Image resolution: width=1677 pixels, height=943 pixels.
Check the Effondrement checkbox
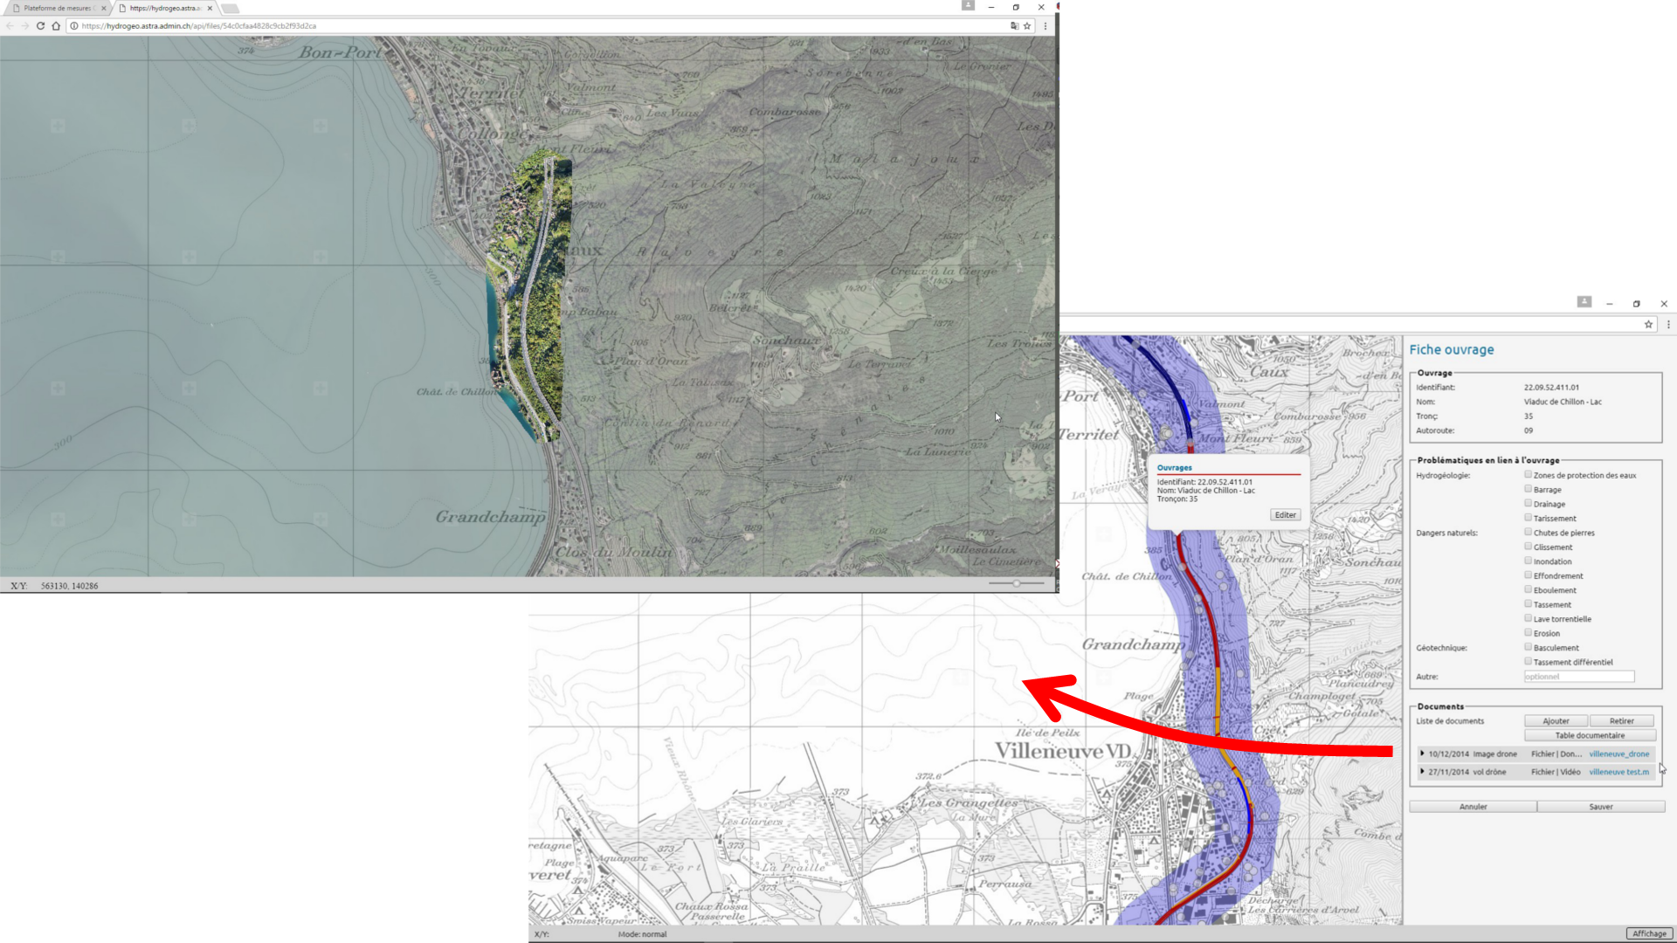(x=1529, y=575)
